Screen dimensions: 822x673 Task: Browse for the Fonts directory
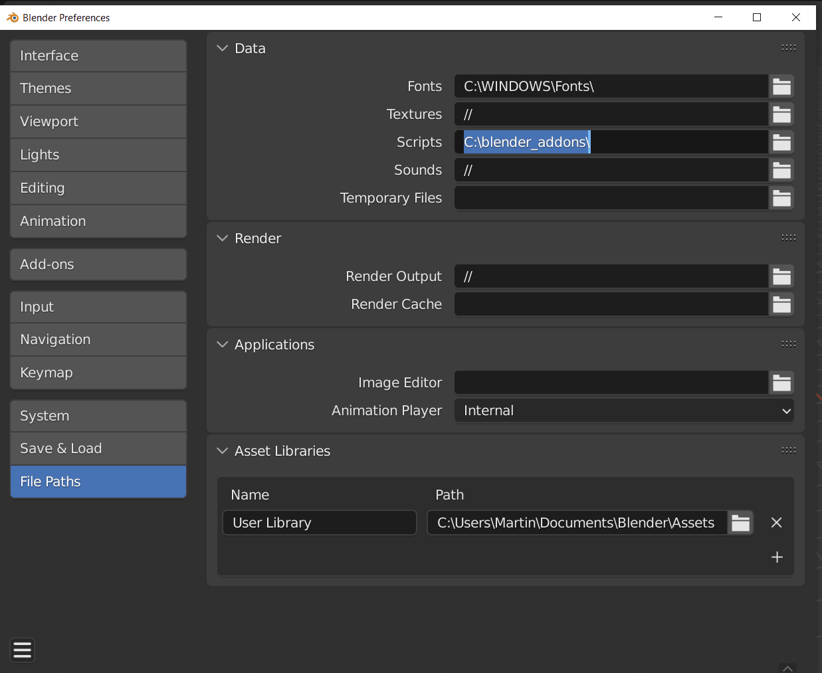[781, 86]
